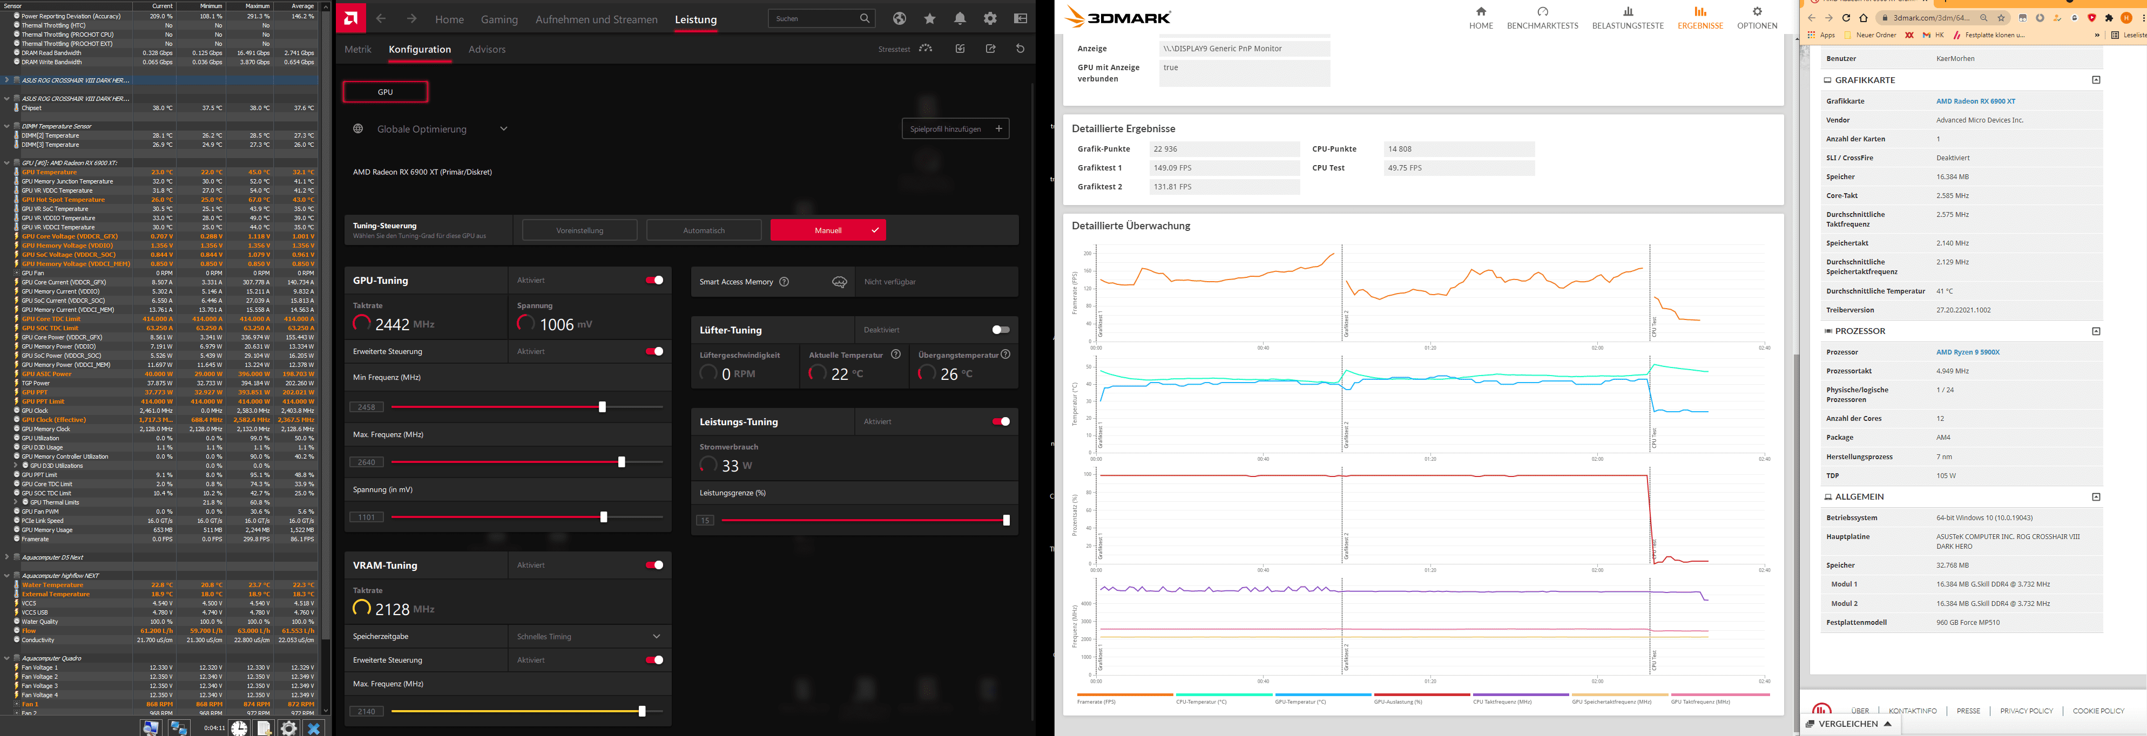This screenshot has height=736, width=2147.
Task: Click HWiNFO logging sheet icon
Action: 264,728
